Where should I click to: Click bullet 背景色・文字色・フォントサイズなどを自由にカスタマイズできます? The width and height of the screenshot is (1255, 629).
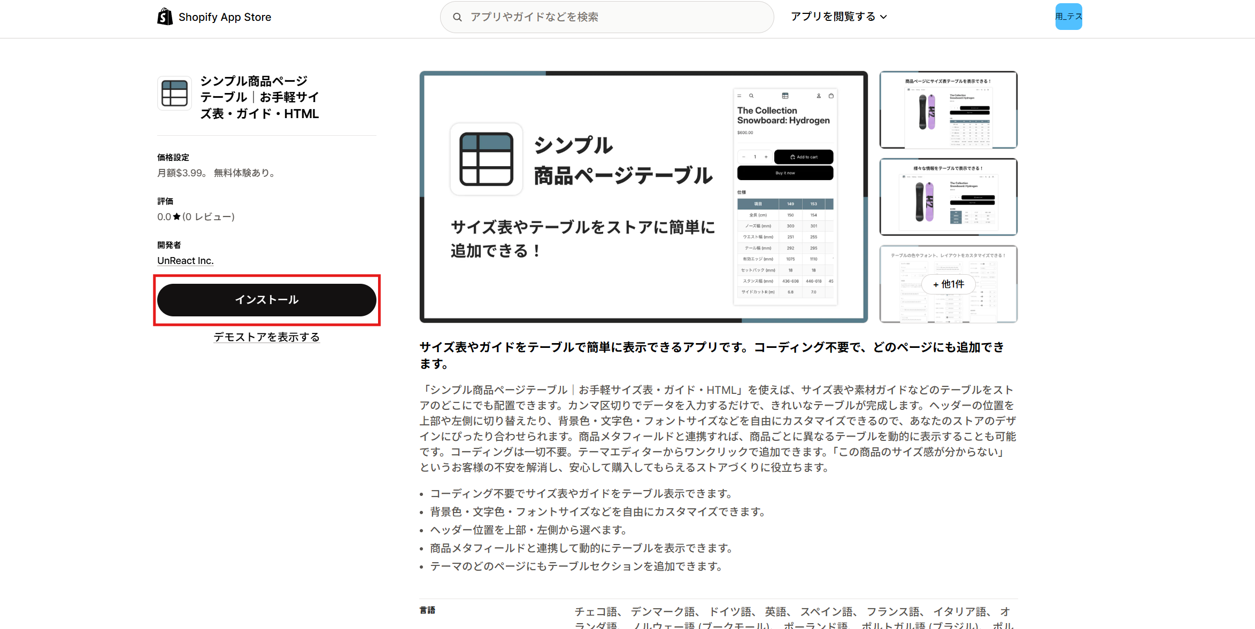tap(598, 511)
